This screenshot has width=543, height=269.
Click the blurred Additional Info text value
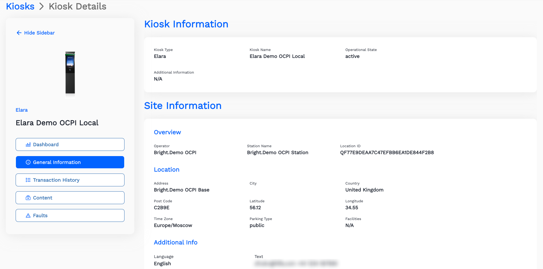point(296,263)
